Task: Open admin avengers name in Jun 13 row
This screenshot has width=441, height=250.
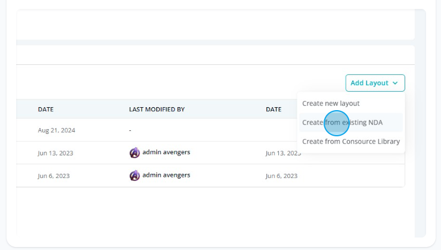Action: [166, 152]
